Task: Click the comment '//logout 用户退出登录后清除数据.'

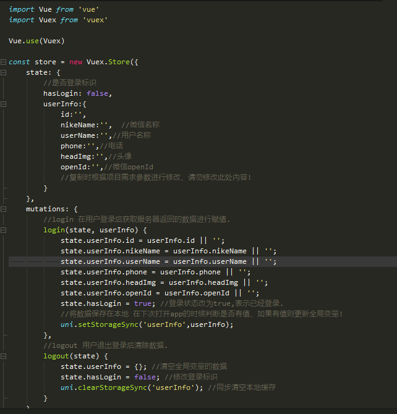Action: (106, 345)
